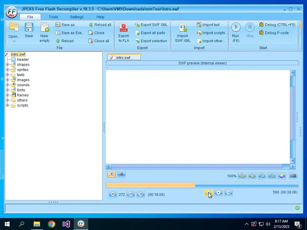Export all parts
Viewport: 307px width, 230px height.
click(x=150, y=33)
